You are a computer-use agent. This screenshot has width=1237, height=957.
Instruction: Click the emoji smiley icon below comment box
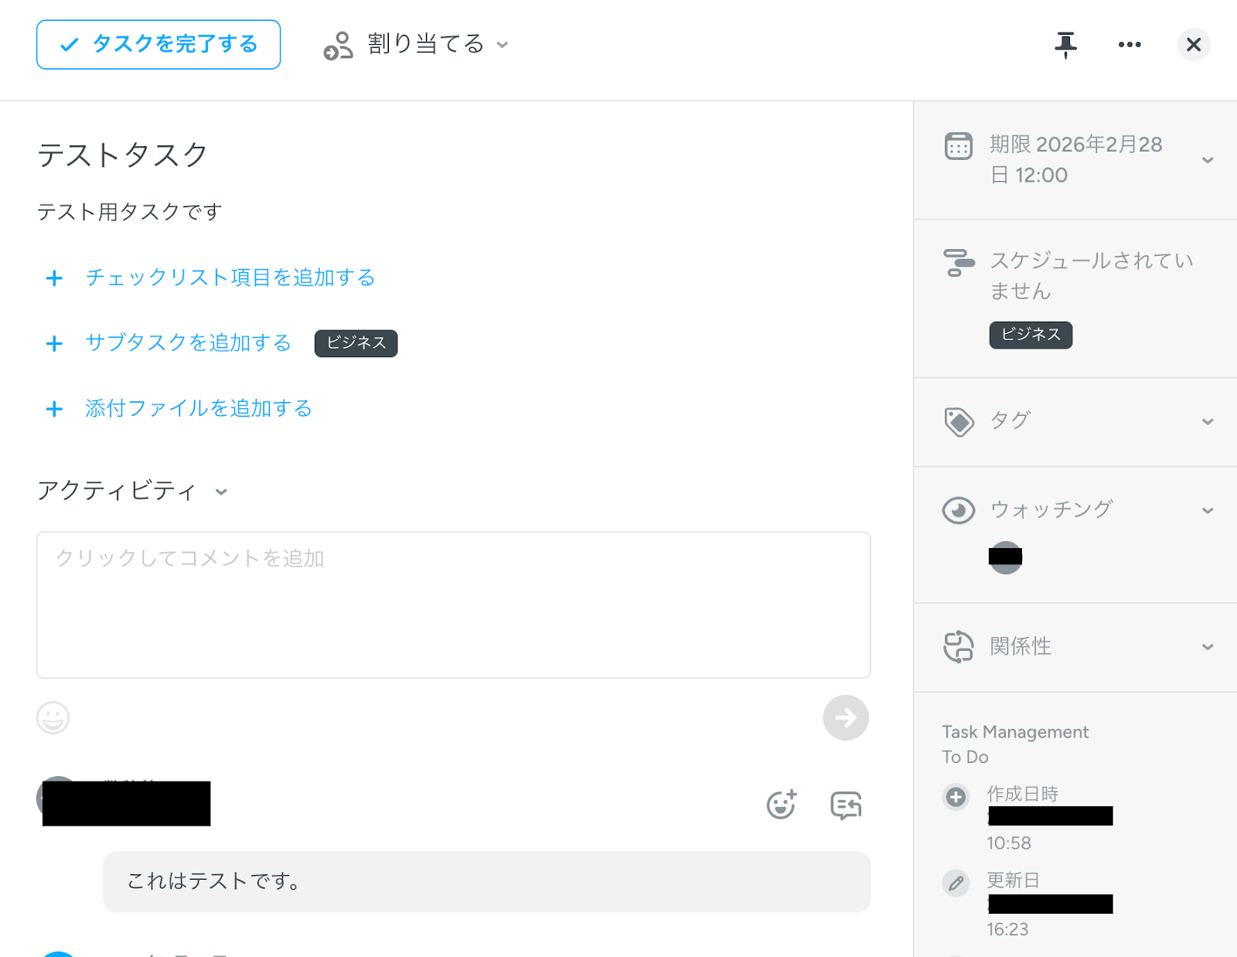coord(53,717)
